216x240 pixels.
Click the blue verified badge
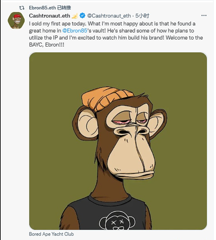pos(82,16)
